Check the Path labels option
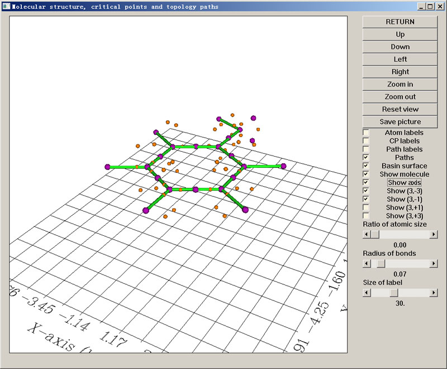 [x=366, y=149]
